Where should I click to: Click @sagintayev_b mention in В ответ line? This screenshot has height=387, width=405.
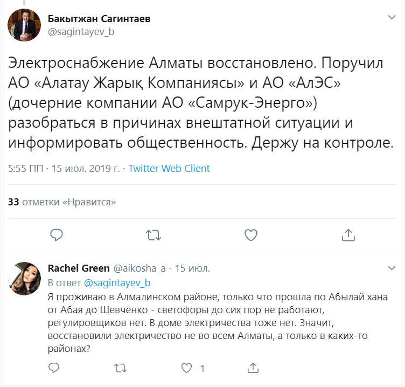click(117, 282)
